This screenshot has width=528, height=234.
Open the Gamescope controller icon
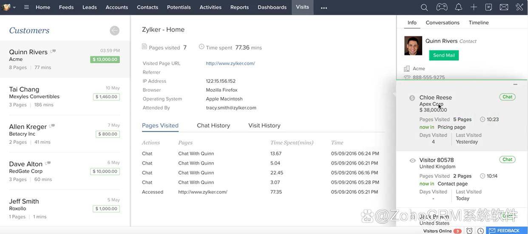pyautogui.click(x=442, y=7)
